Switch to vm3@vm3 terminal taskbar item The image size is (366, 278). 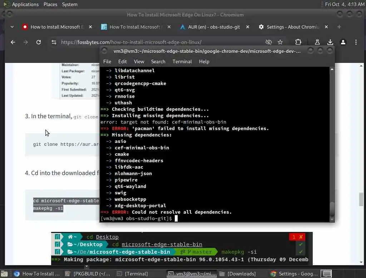tap(192, 274)
